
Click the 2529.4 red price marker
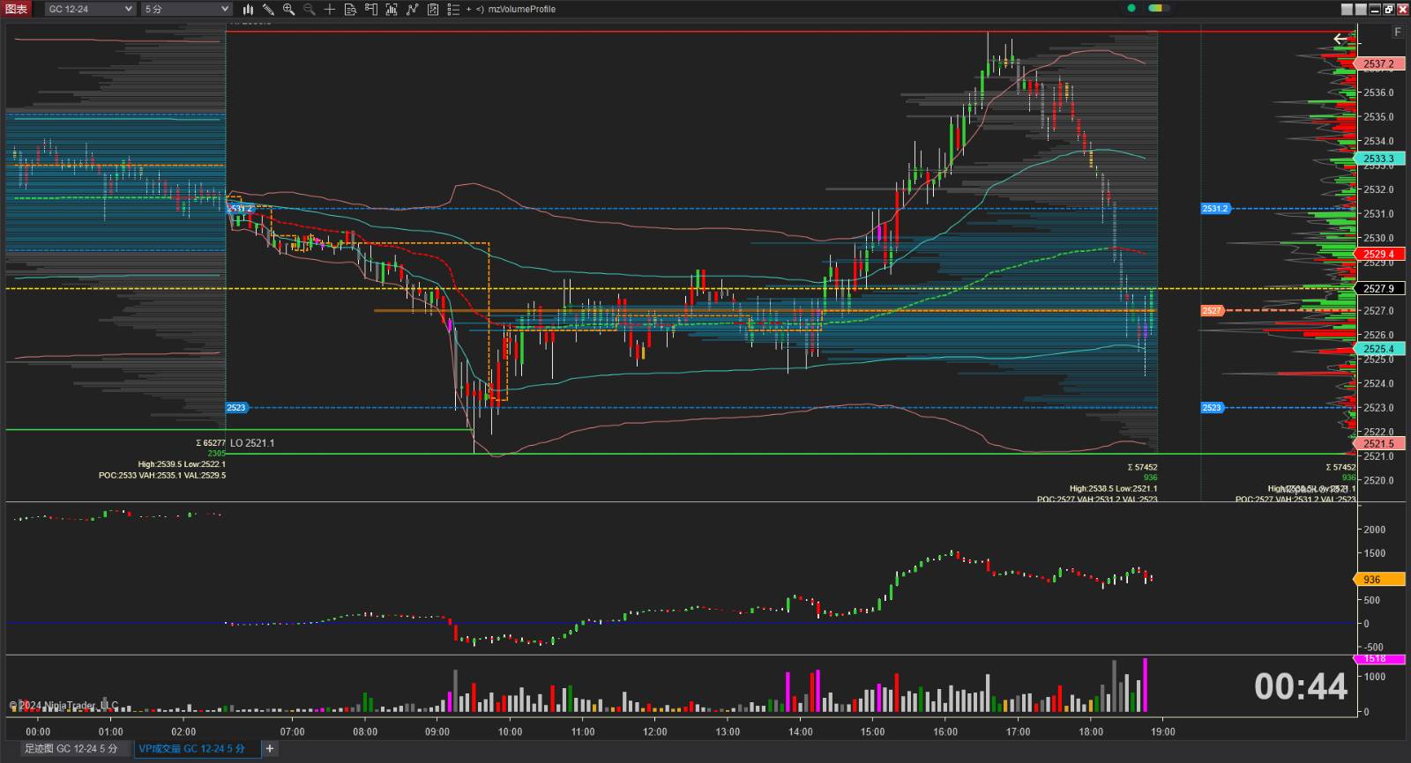coord(1379,255)
